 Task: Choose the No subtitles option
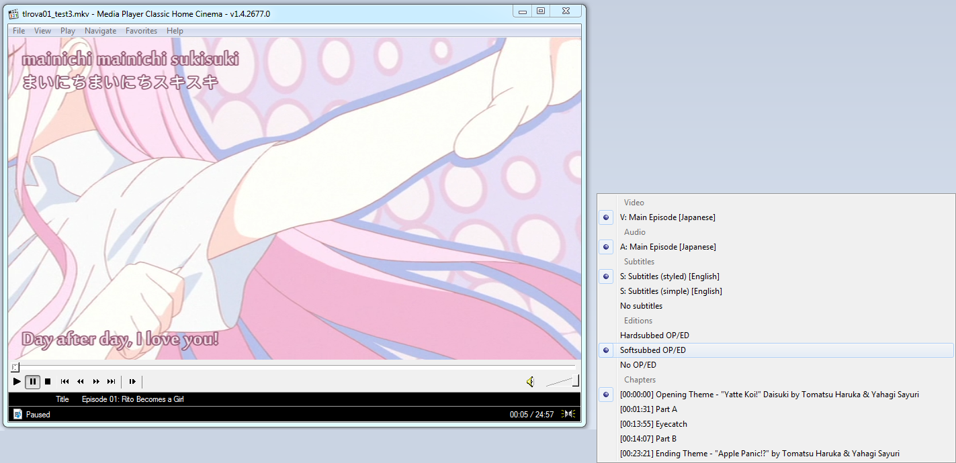click(x=776, y=306)
